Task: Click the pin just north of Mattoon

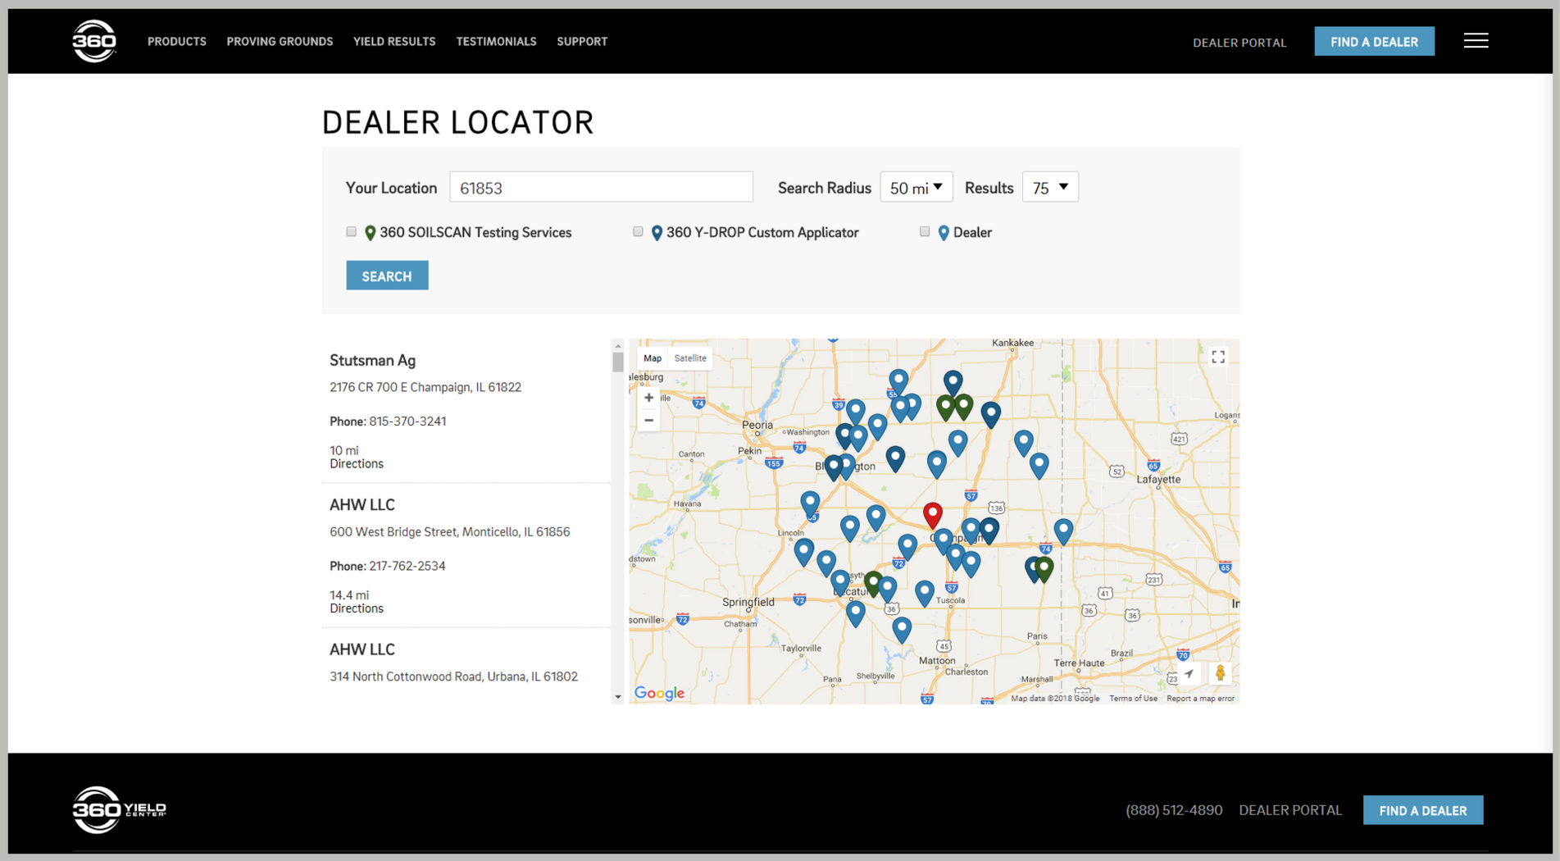Action: pyautogui.click(x=902, y=630)
